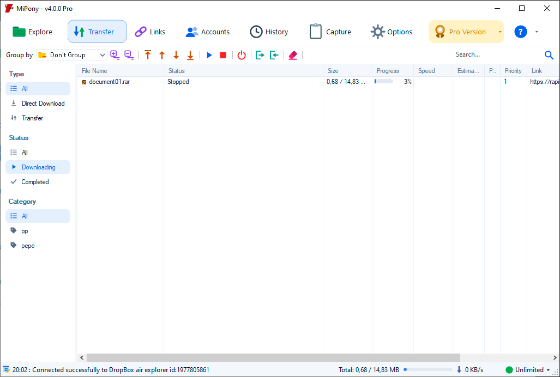Move download to bottom of queue
Viewport: 560px width, 377px height.
tap(190, 55)
